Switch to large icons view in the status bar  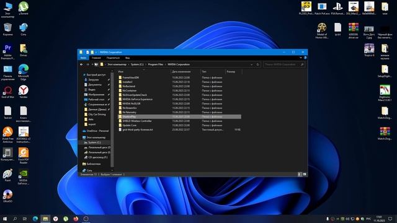305,174
